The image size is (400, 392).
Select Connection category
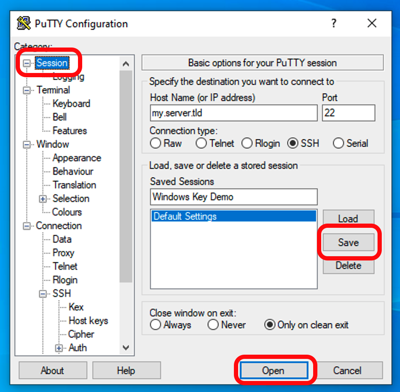(x=58, y=226)
